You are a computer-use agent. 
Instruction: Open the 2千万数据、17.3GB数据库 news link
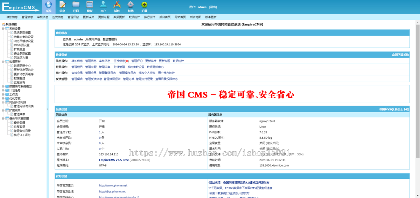pyautogui.click(x=240, y=188)
